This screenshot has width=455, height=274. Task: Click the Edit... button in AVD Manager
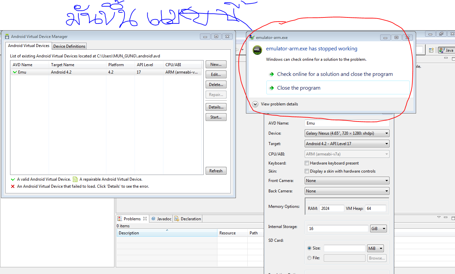tap(216, 75)
